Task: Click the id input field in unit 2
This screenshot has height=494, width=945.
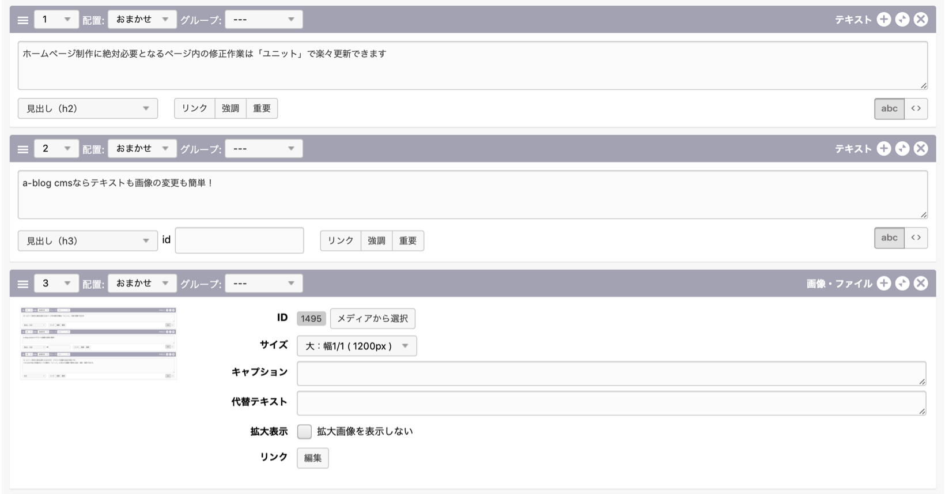Action: (x=239, y=240)
